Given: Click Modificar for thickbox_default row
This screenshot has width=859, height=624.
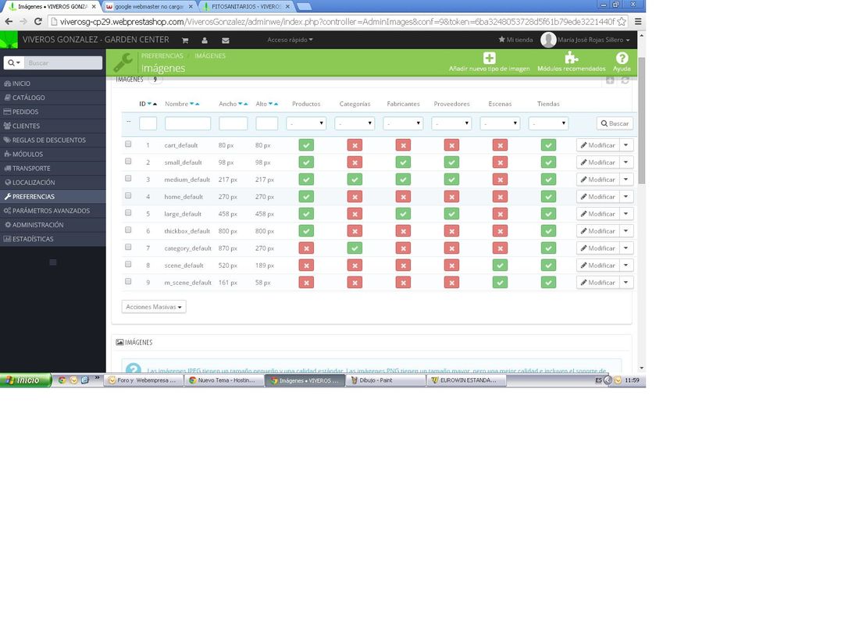Looking at the screenshot, I should click(x=597, y=231).
